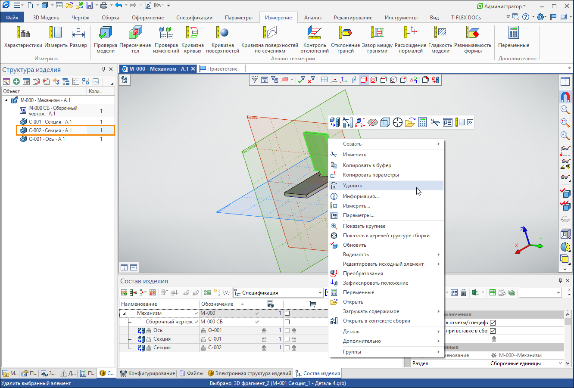
Task: Click the magnet snapping icon in right toolbar
Action: pos(565,97)
